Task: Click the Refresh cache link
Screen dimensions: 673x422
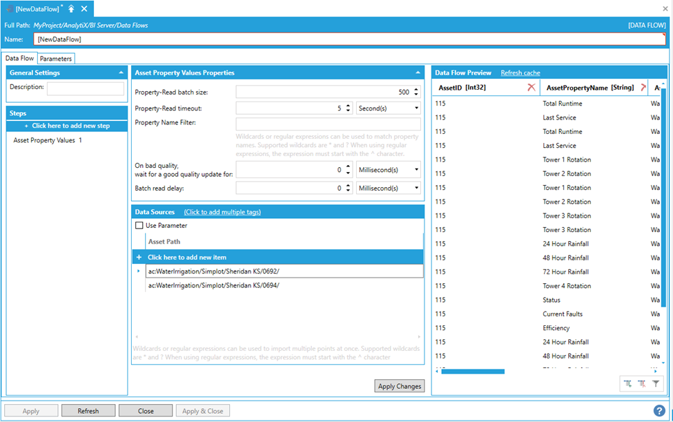Action: (520, 73)
